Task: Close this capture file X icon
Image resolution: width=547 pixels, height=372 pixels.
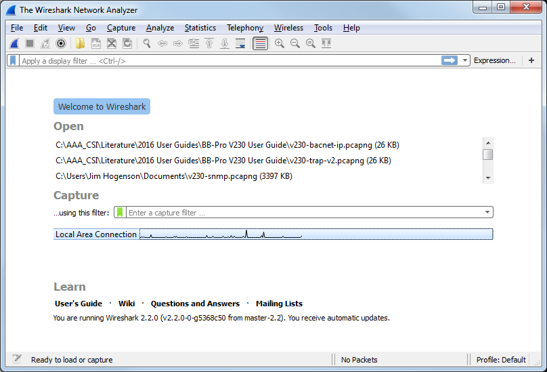Action: [112, 43]
